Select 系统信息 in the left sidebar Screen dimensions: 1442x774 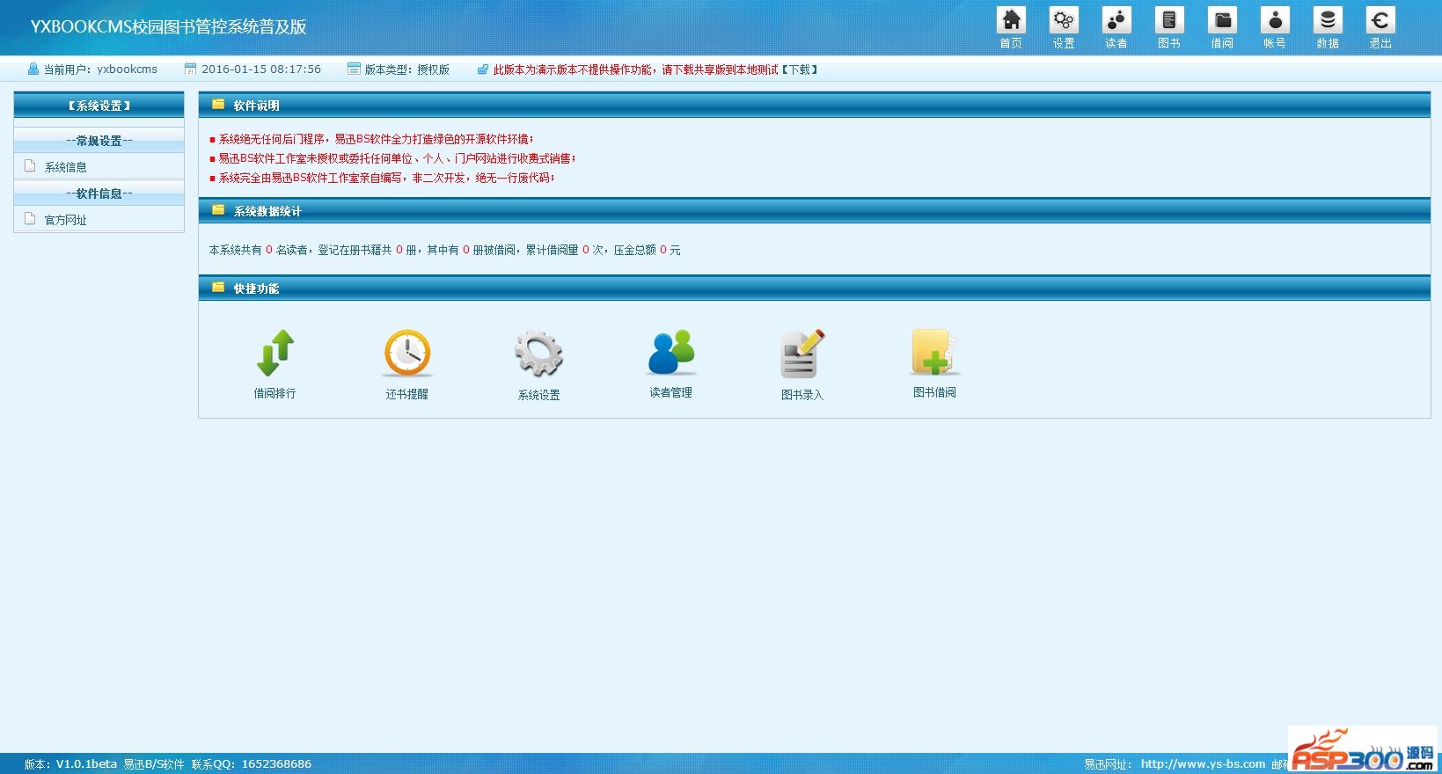click(66, 167)
